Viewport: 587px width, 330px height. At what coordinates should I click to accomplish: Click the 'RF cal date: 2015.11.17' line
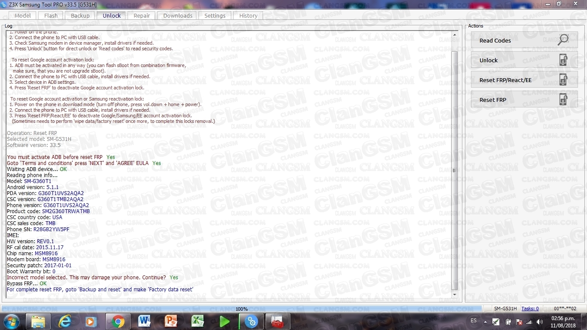click(x=35, y=247)
